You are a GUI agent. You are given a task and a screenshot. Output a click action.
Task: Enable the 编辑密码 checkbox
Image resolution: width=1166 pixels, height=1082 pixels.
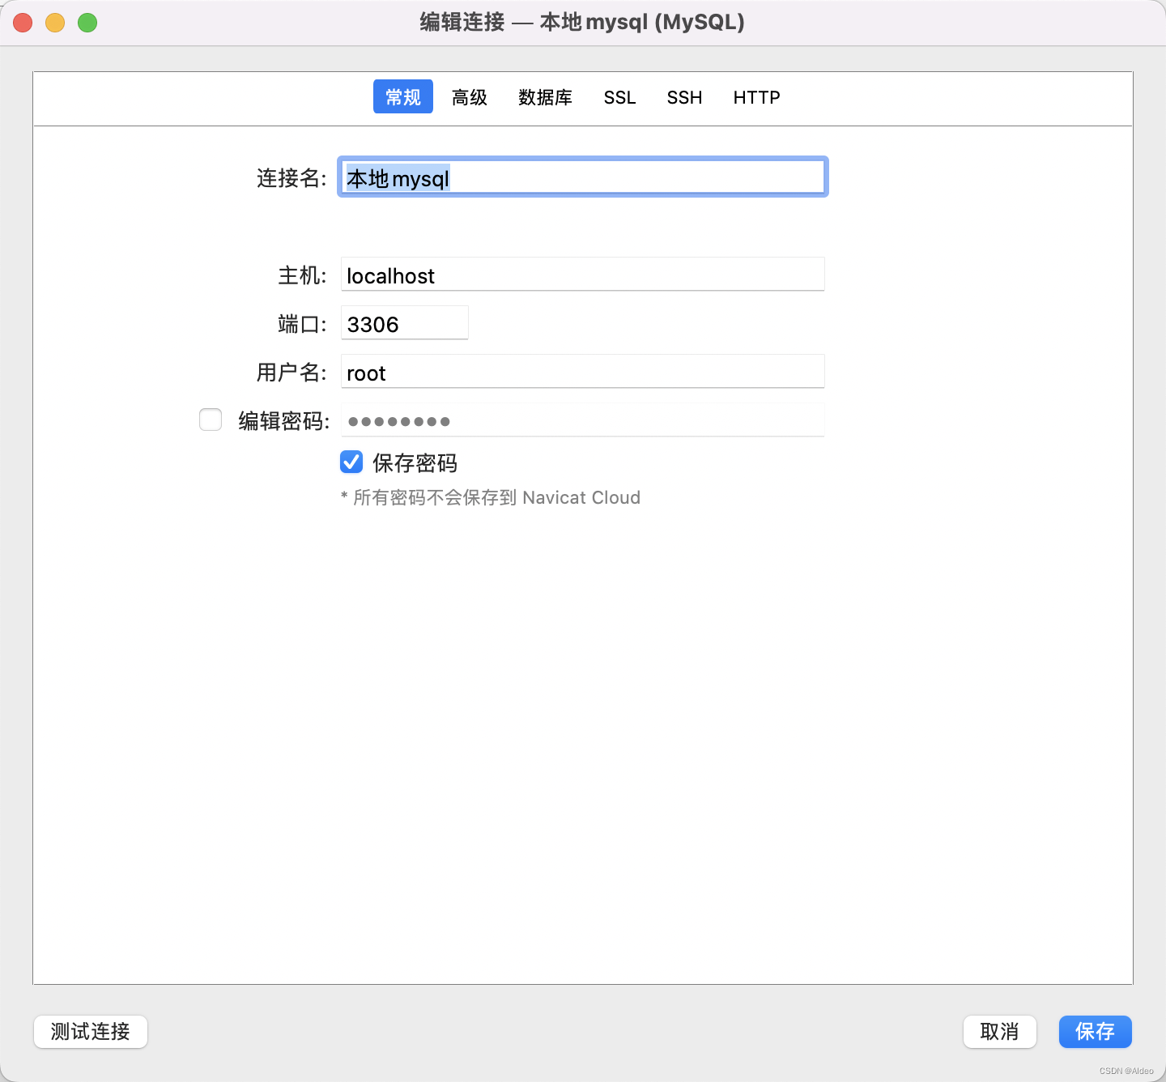click(x=210, y=420)
